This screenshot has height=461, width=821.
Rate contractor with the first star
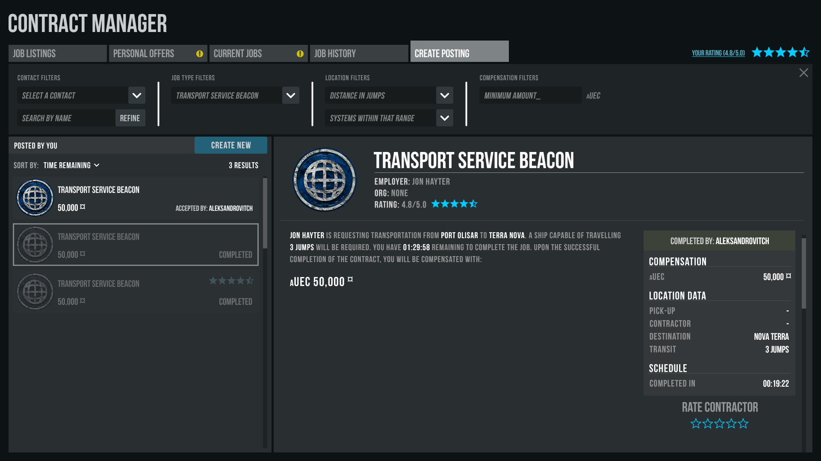coord(696,423)
